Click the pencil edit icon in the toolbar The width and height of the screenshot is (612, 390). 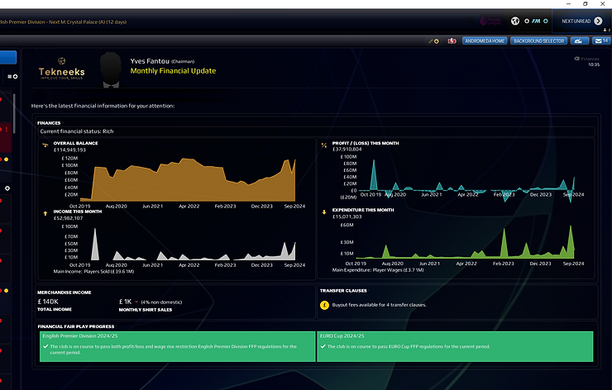pos(431,41)
